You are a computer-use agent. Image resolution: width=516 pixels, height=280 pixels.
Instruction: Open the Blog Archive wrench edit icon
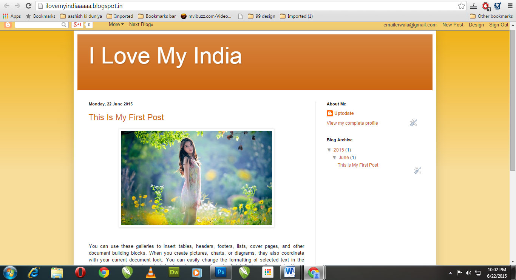[x=417, y=170]
